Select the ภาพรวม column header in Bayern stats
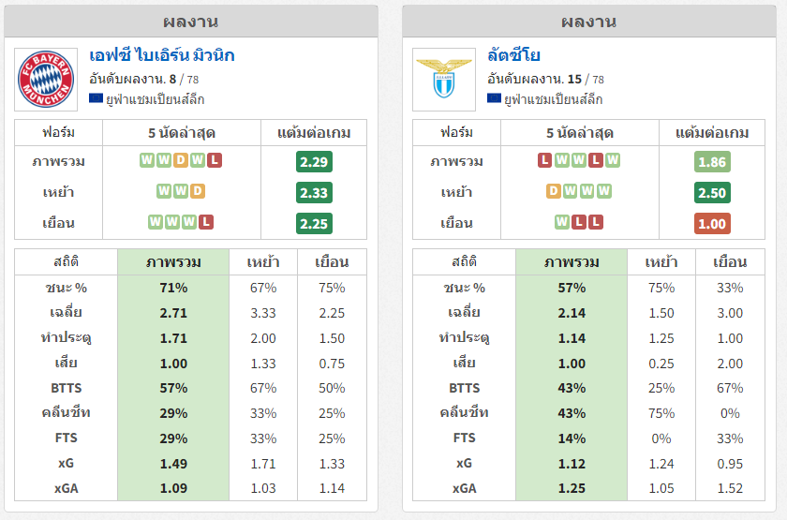The height and width of the screenshot is (520, 787). coord(173,262)
